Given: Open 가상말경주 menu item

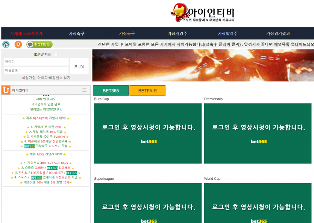Looking at the screenshot, I should pos(228,33).
